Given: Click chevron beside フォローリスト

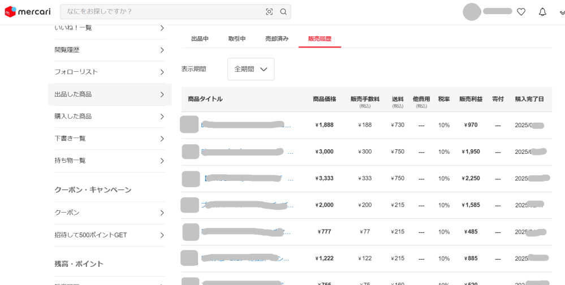Looking at the screenshot, I should [x=162, y=72].
